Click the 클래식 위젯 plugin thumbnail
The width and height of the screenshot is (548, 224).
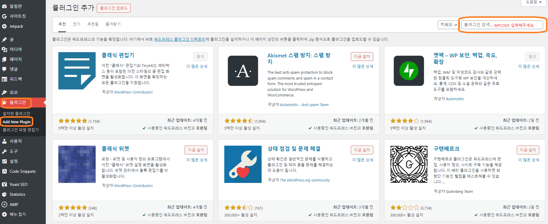click(x=77, y=164)
